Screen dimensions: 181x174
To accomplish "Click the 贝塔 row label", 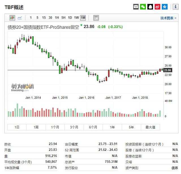I will (x=129, y=162).
